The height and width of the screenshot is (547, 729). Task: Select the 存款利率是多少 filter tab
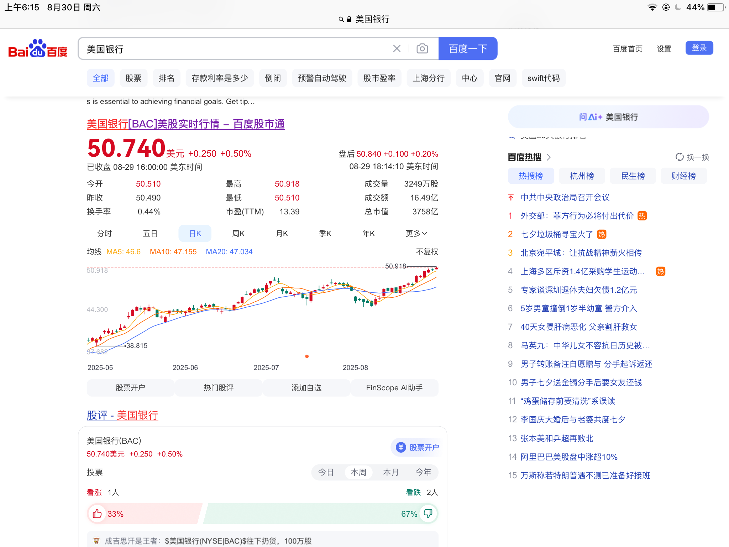(x=220, y=78)
